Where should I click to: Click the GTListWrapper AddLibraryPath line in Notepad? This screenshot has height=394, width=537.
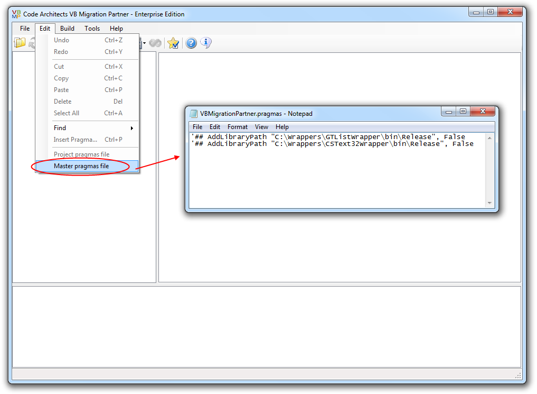pyautogui.click(x=328, y=137)
